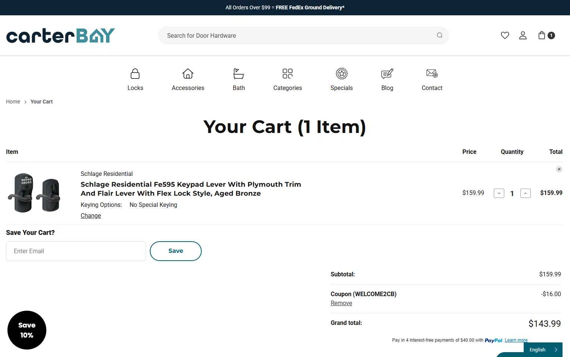
Task: Remove item with the X icon
Action: click(559, 169)
